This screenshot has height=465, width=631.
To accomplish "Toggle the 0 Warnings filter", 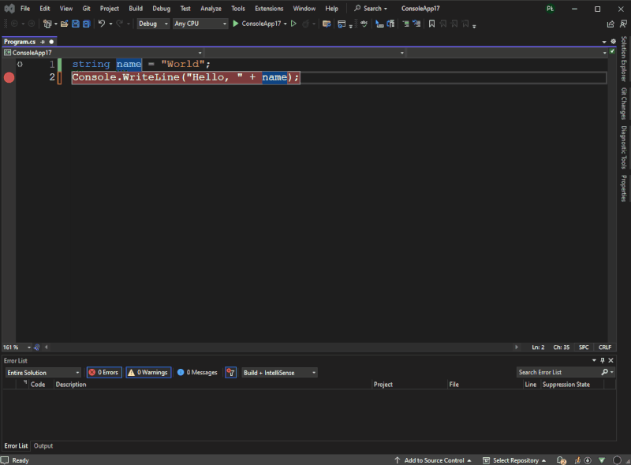I will coord(148,373).
